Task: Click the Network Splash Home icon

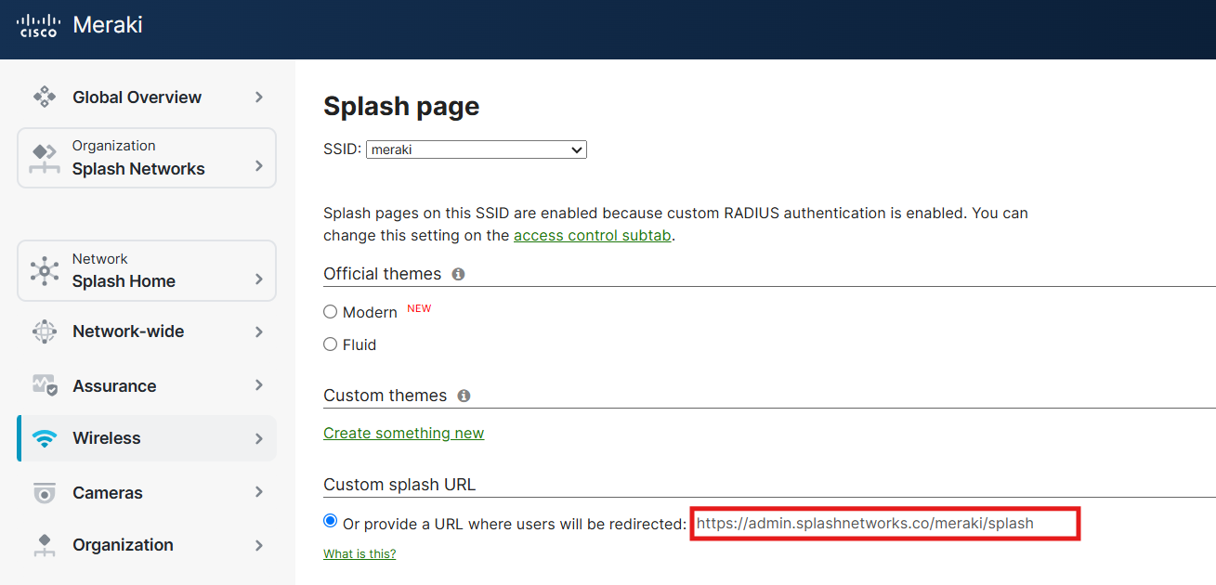Action: (x=44, y=270)
